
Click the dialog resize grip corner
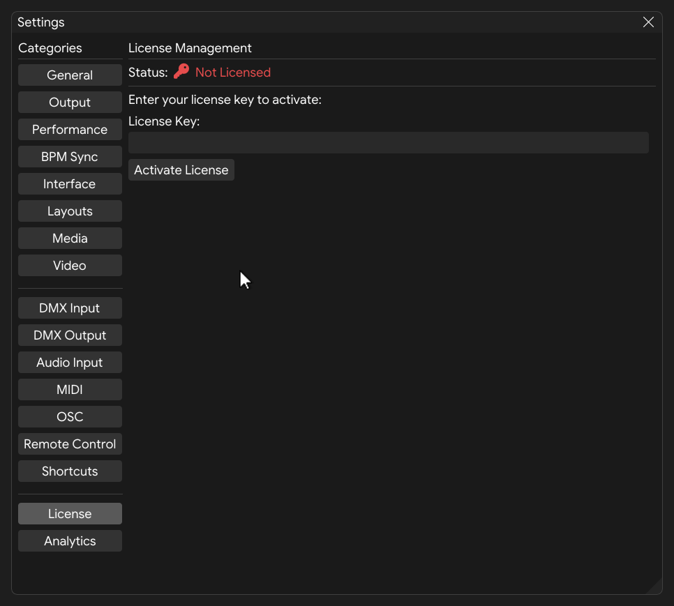[x=654, y=586]
